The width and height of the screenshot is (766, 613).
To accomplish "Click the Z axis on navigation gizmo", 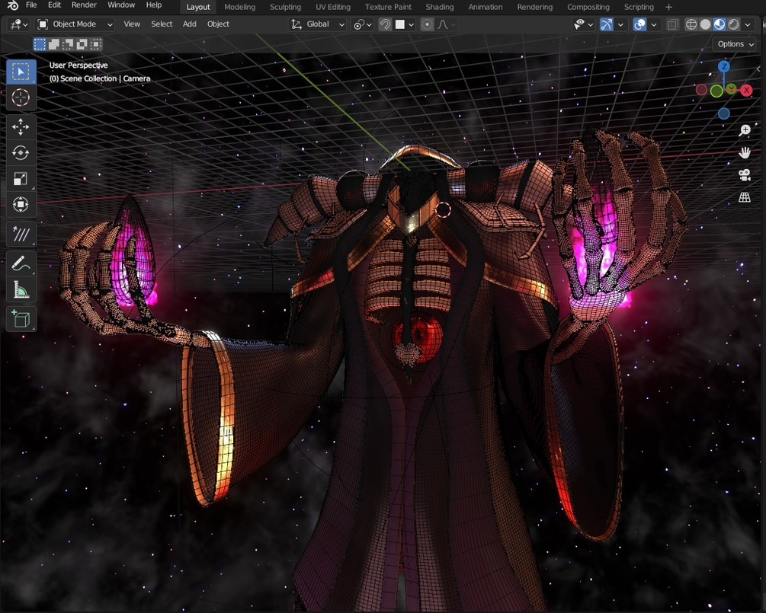I will [x=723, y=66].
